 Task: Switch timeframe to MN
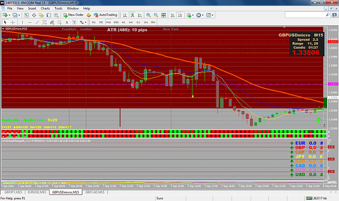click(x=153, y=22)
